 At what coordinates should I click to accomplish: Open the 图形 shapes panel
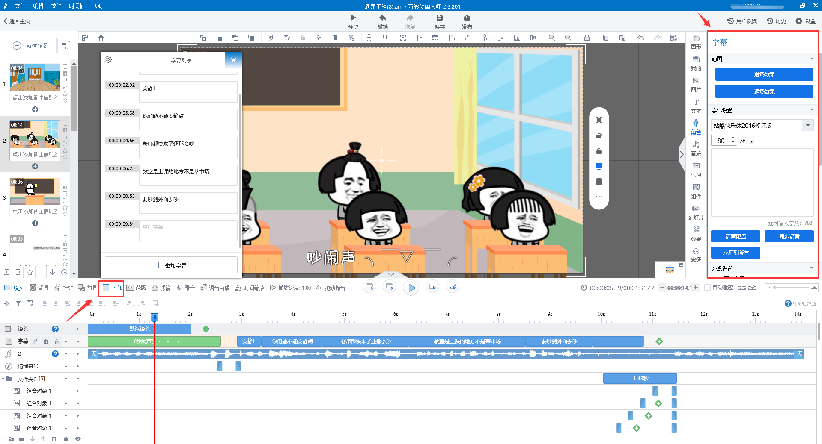pyautogui.click(x=696, y=42)
